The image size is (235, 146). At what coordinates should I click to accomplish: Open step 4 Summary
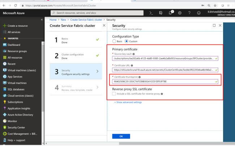tap(76, 87)
